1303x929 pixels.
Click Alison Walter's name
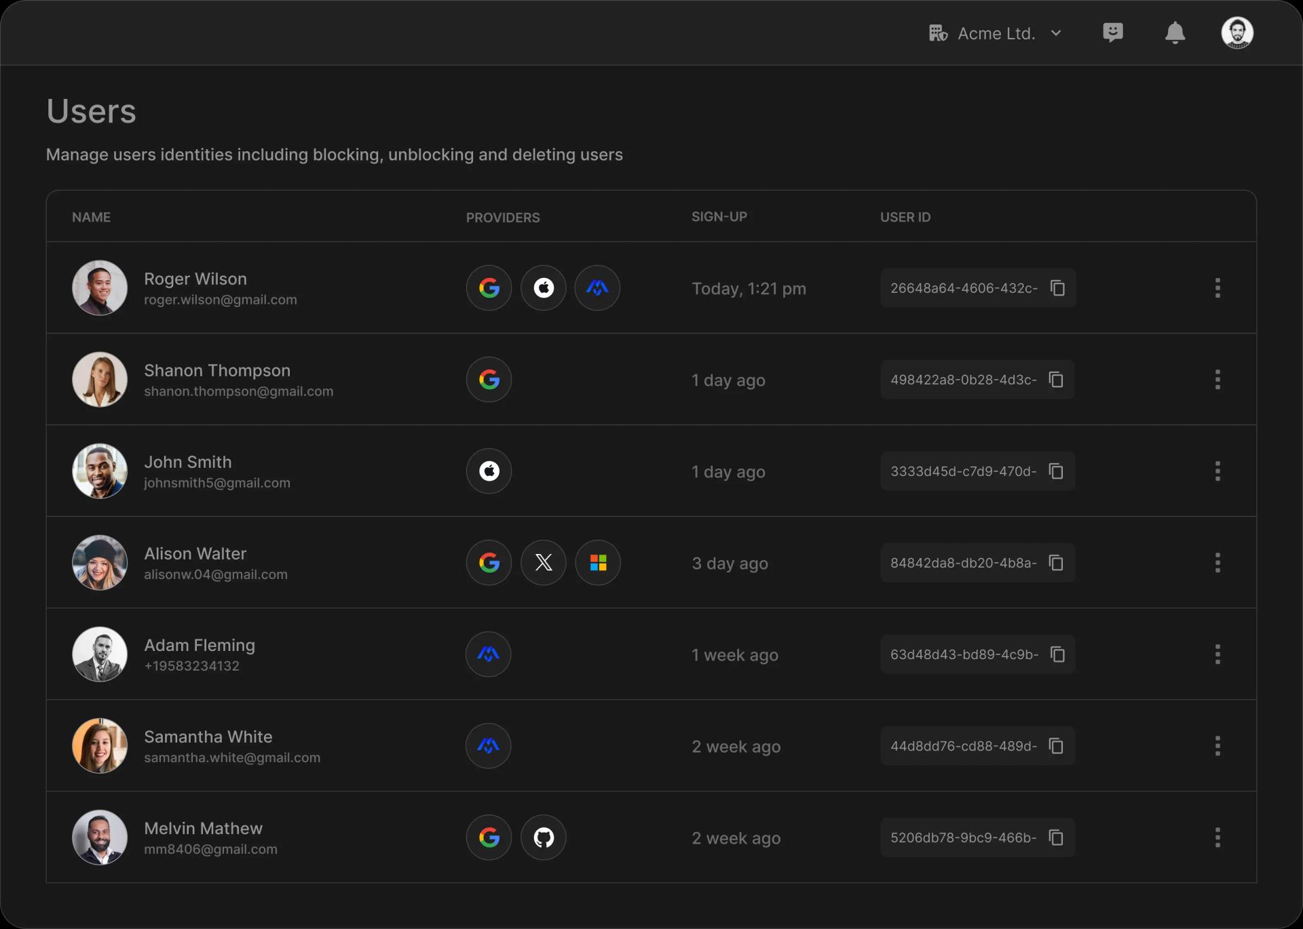[x=195, y=553]
